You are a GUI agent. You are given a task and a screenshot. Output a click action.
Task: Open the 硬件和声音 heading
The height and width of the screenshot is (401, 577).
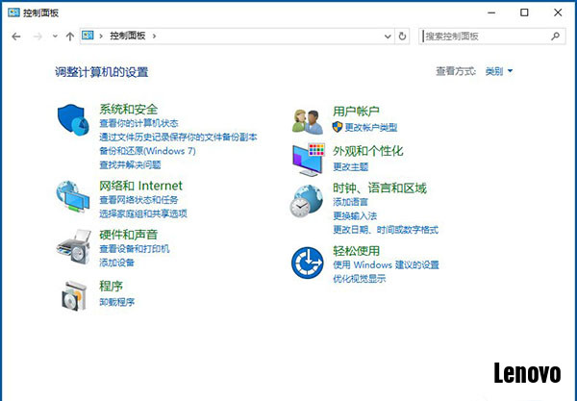(129, 235)
